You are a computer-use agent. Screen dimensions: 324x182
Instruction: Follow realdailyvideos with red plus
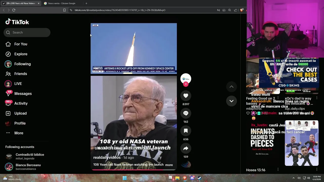coord(186,84)
